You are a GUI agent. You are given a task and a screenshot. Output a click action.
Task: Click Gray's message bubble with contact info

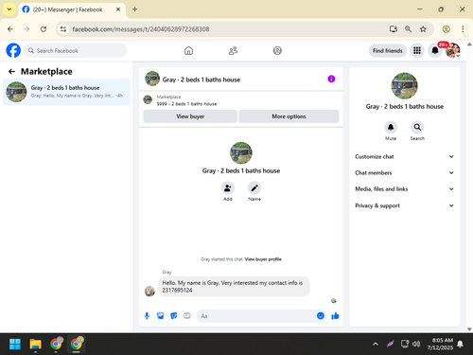tap(234, 287)
